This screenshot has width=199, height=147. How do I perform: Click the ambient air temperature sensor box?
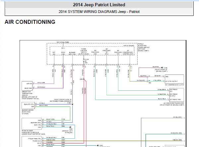click(x=27, y=86)
